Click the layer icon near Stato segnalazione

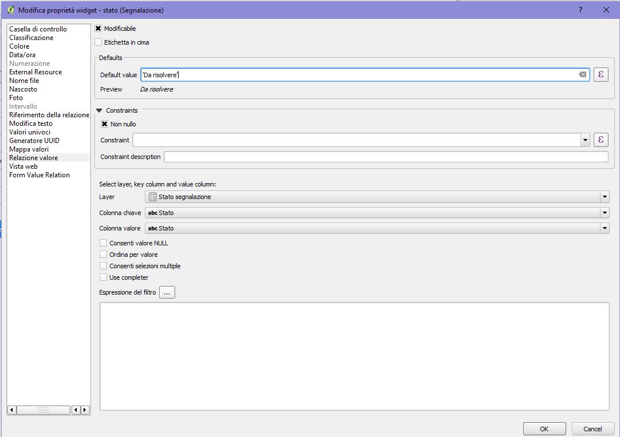pos(152,197)
